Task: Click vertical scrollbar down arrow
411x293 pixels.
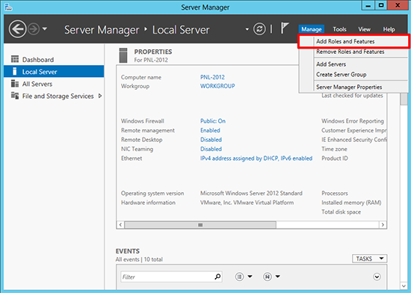Action: click(404, 286)
